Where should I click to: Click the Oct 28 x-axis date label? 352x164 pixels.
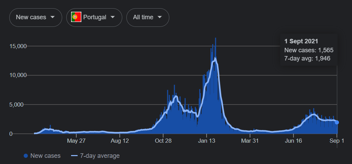coord(163,141)
